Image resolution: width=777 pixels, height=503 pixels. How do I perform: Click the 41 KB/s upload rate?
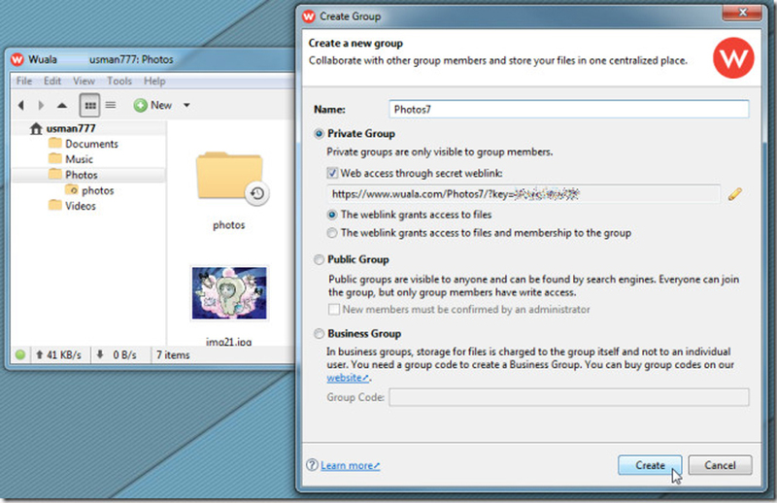(64, 354)
